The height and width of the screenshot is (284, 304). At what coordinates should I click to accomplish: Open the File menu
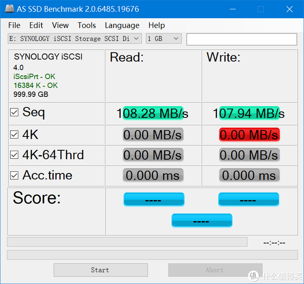coord(14,25)
